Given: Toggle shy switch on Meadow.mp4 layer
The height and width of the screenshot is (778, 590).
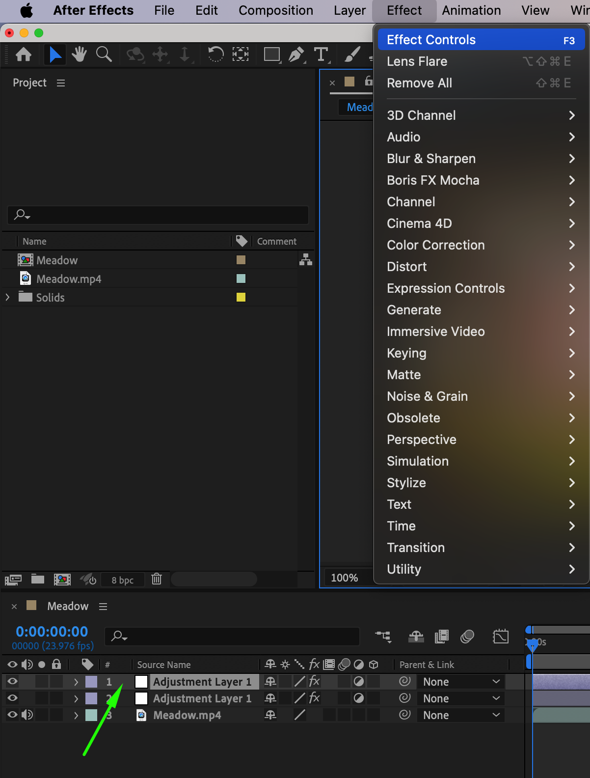Looking at the screenshot, I should [270, 715].
